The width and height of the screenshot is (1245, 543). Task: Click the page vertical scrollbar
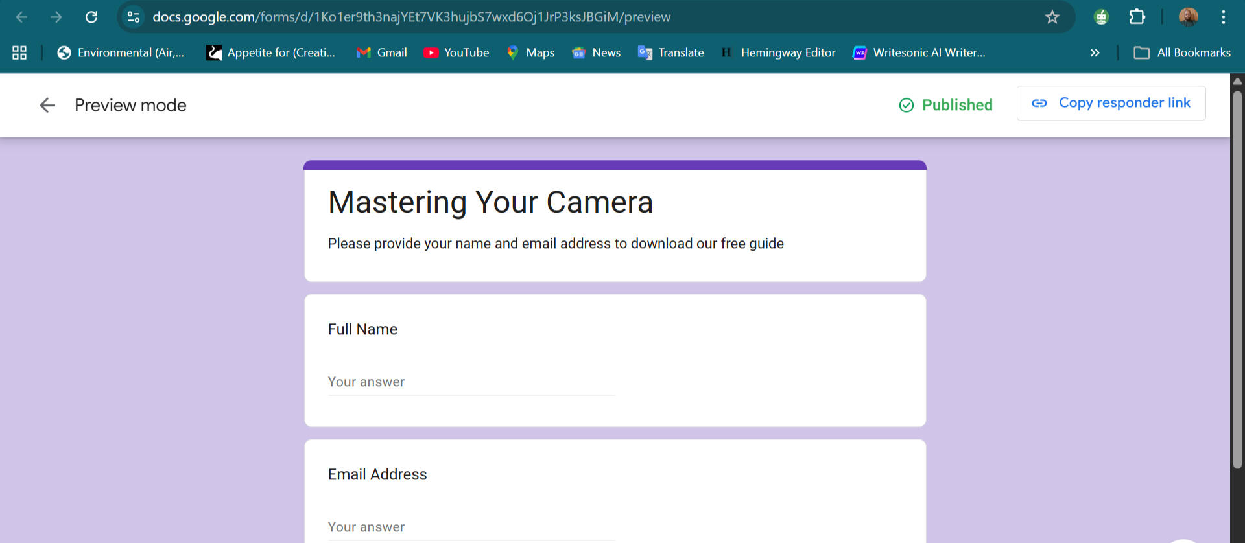point(1237,279)
